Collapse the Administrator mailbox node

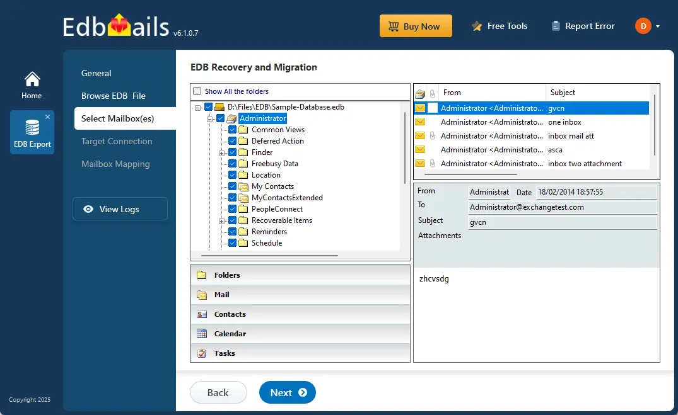point(210,118)
